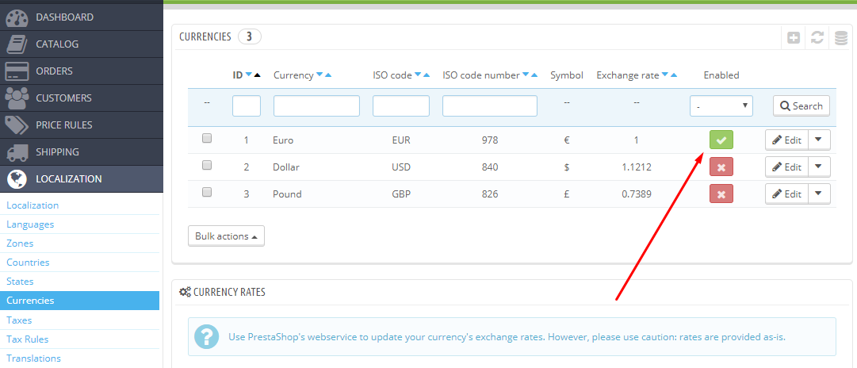Select the Pound row checkbox
This screenshot has height=368, width=857.
(x=207, y=192)
